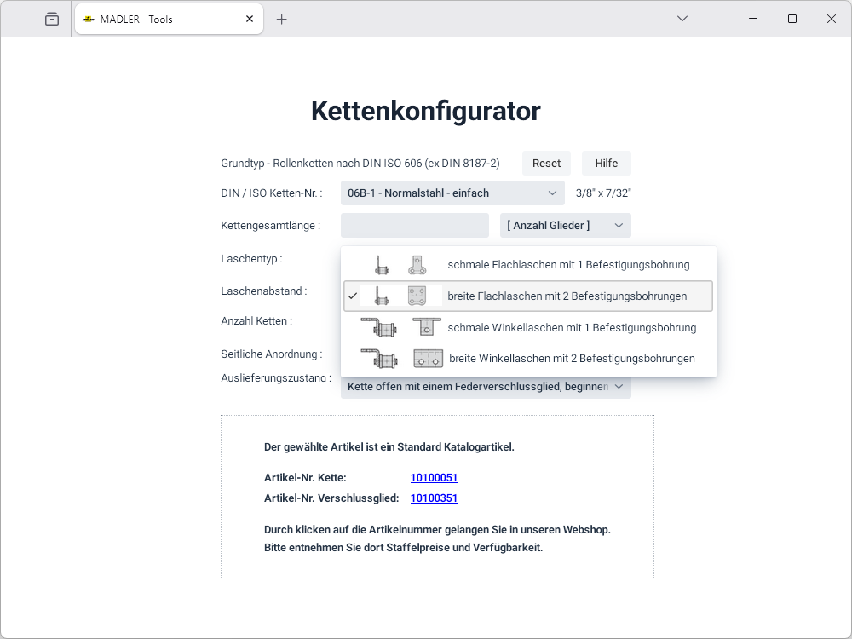The image size is (852, 639).
Task: Open article link 10100051 for the chain
Action: point(434,478)
